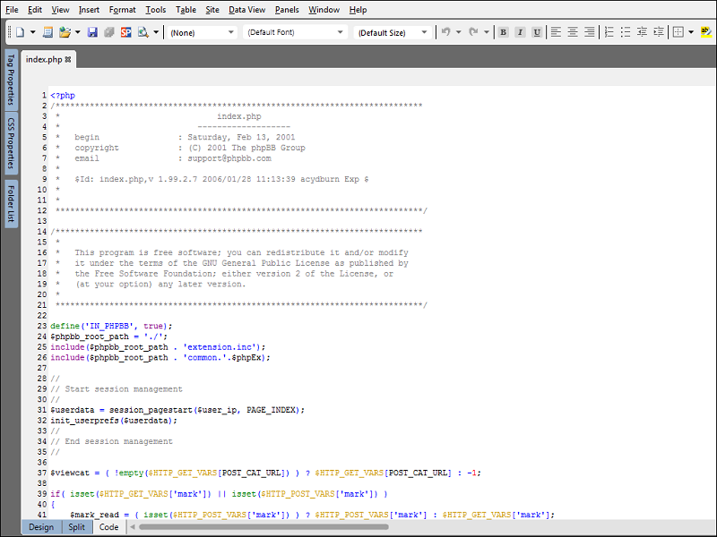Click "define('IN_PHPBB', true);" on line 23
Image resolution: width=717 pixels, height=537 pixels.
point(111,326)
